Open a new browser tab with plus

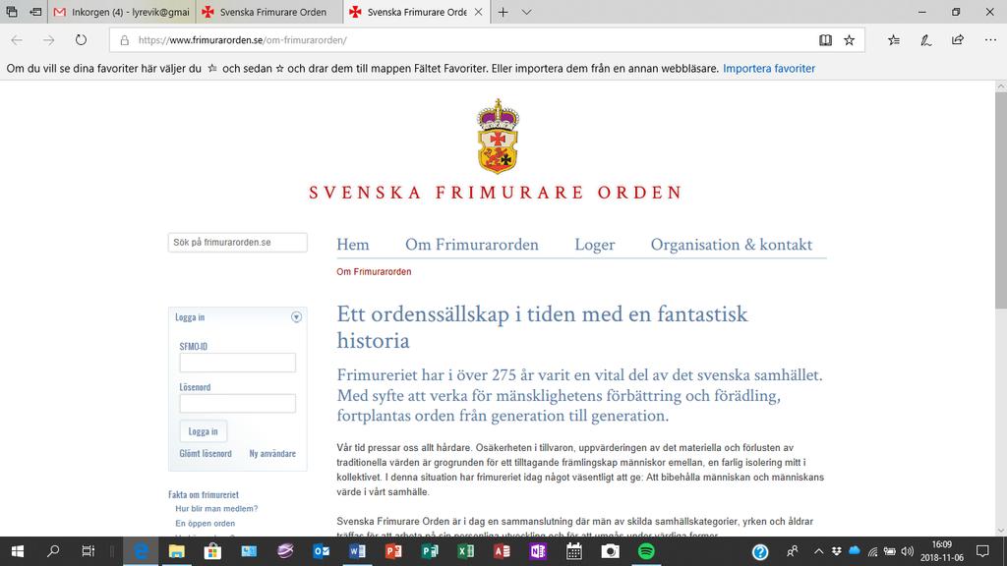coord(503,12)
